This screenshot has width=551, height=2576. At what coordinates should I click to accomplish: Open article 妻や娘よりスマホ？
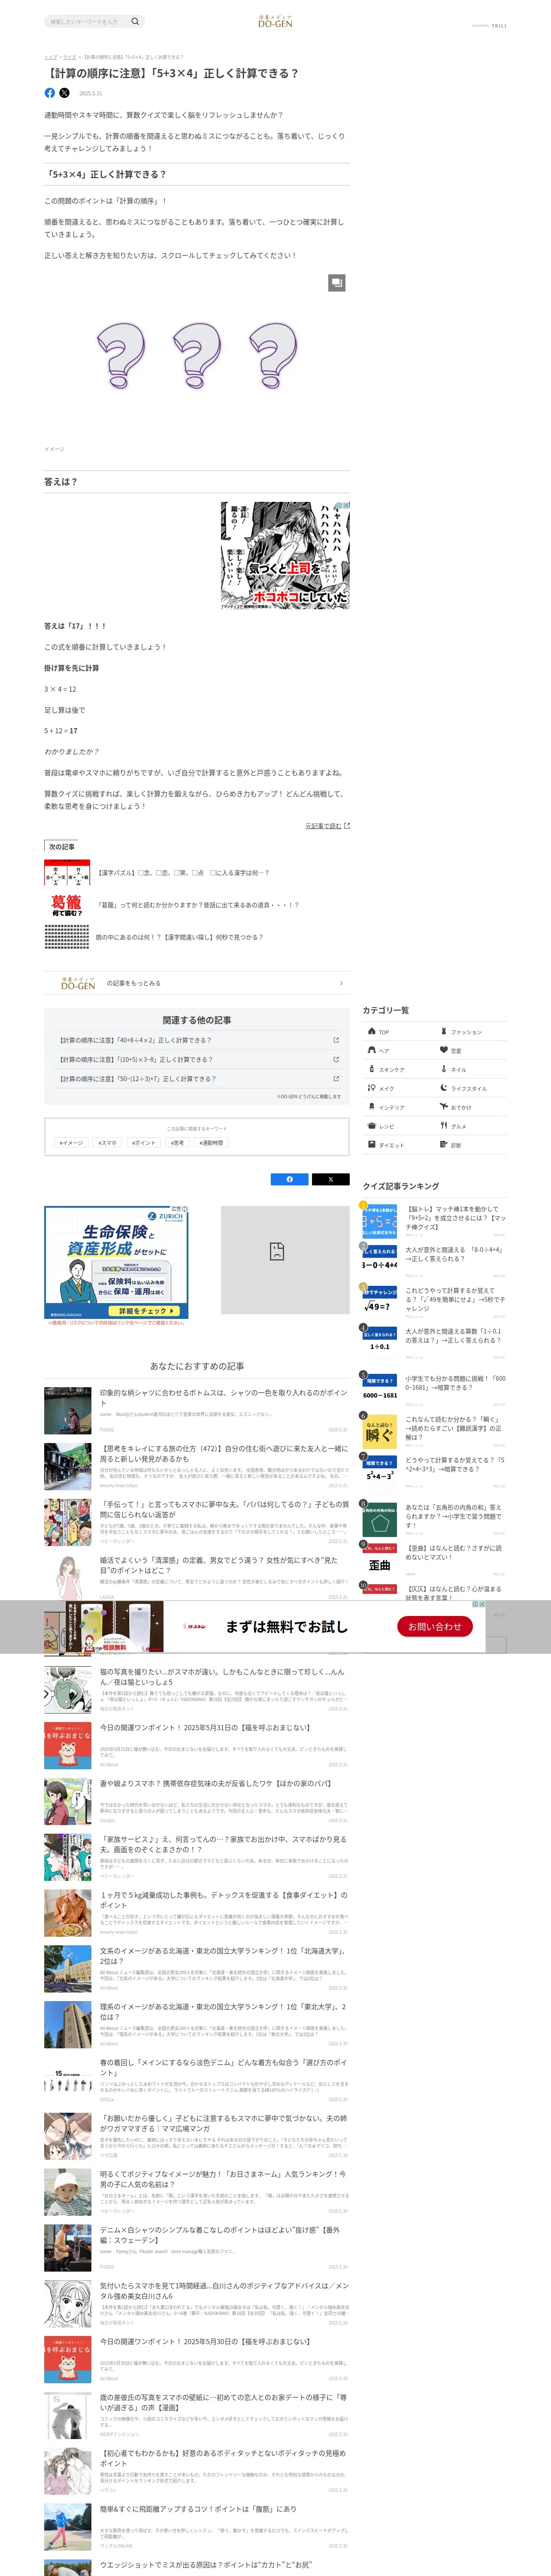click(x=196, y=1801)
